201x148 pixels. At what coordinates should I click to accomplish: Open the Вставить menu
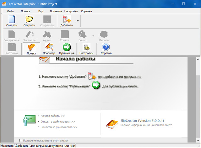click(x=56, y=11)
